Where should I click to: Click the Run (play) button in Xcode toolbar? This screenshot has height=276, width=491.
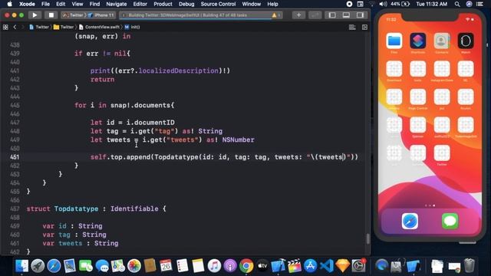click(35, 15)
